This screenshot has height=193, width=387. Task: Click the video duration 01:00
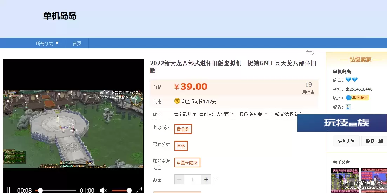[87, 190]
